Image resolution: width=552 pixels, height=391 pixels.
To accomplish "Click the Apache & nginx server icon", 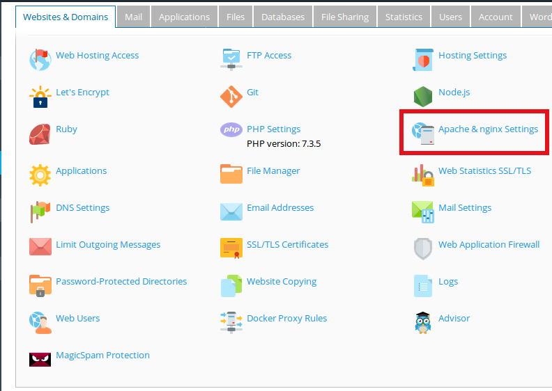I will (x=423, y=134).
